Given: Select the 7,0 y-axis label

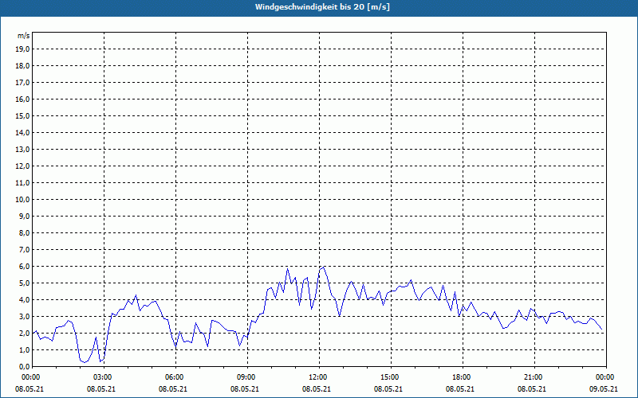Looking at the screenshot, I should pyautogui.click(x=24, y=249).
